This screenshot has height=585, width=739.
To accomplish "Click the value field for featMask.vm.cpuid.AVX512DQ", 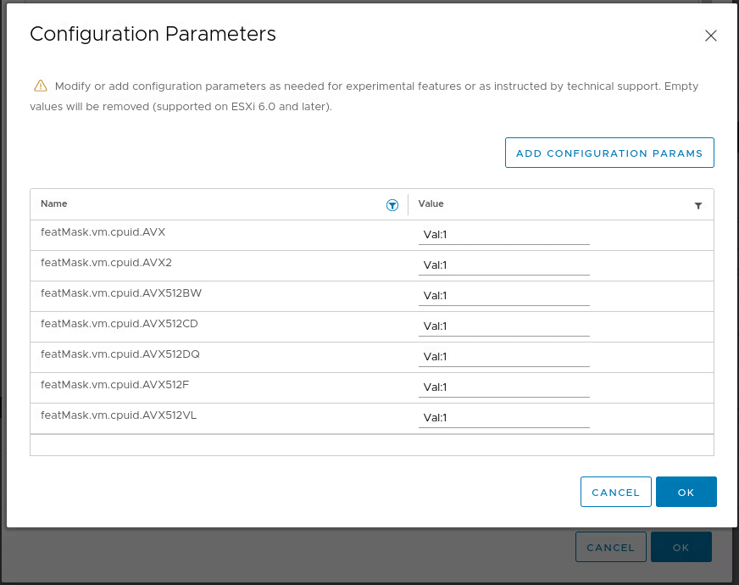I will point(503,357).
